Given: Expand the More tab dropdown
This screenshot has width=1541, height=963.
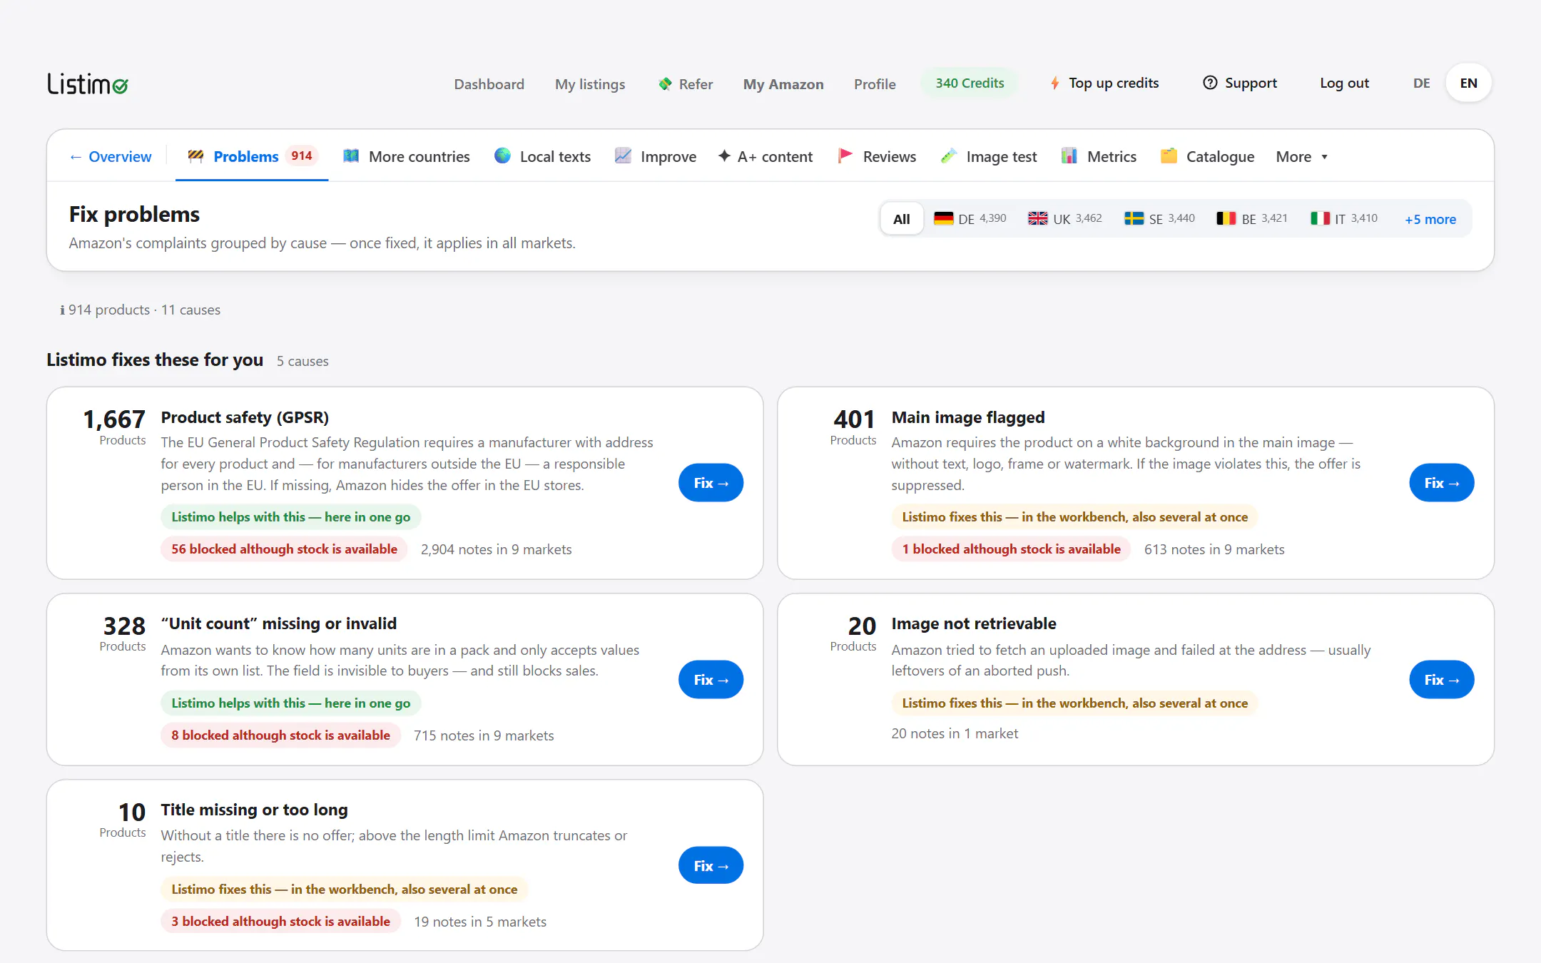Looking at the screenshot, I should pyautogui.click(x=1302, y=157).
